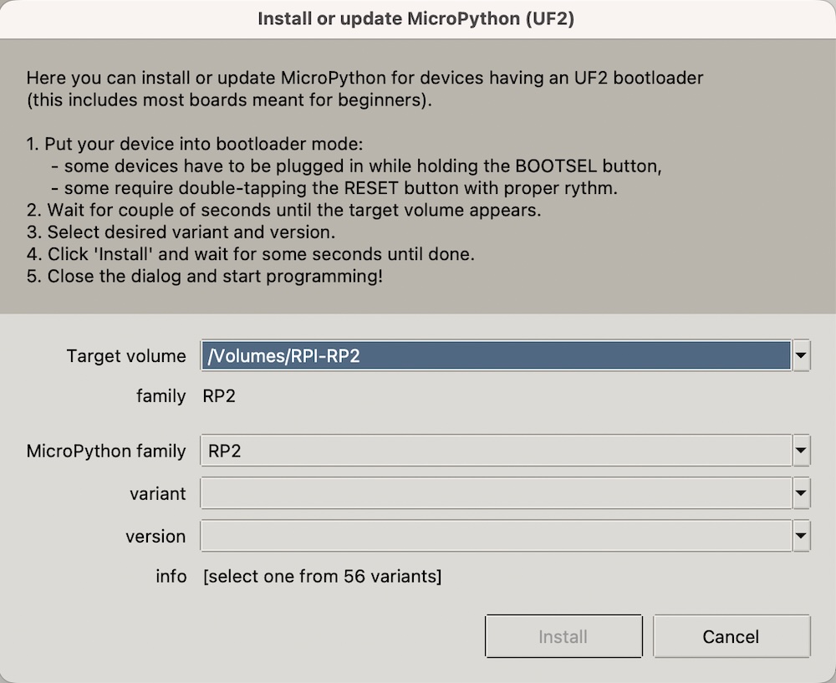Click the 'Close the dialog and start programming!' step

[205, 276]
